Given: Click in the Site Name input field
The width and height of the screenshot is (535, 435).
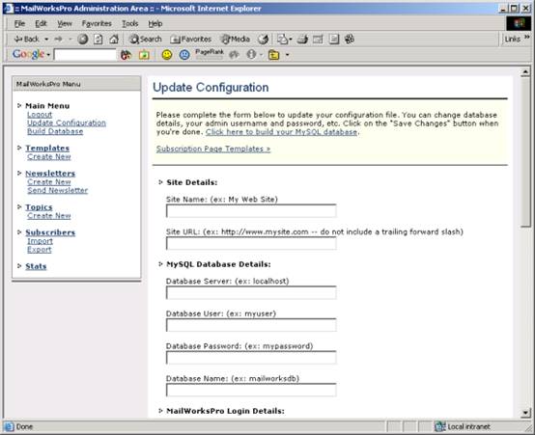Looking at the screenshot, I should [x=251, y=211].
